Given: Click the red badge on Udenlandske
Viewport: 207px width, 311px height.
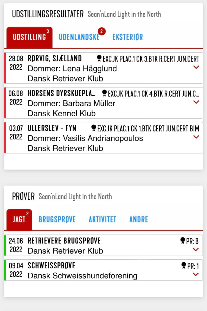Looking at the screenshot, I should click(x=101, y=31).
